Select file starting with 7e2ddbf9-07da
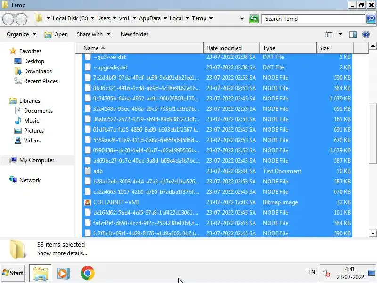The width and height of the screenshot is (377, 283). pyautogui.click(x=146, y=78)
